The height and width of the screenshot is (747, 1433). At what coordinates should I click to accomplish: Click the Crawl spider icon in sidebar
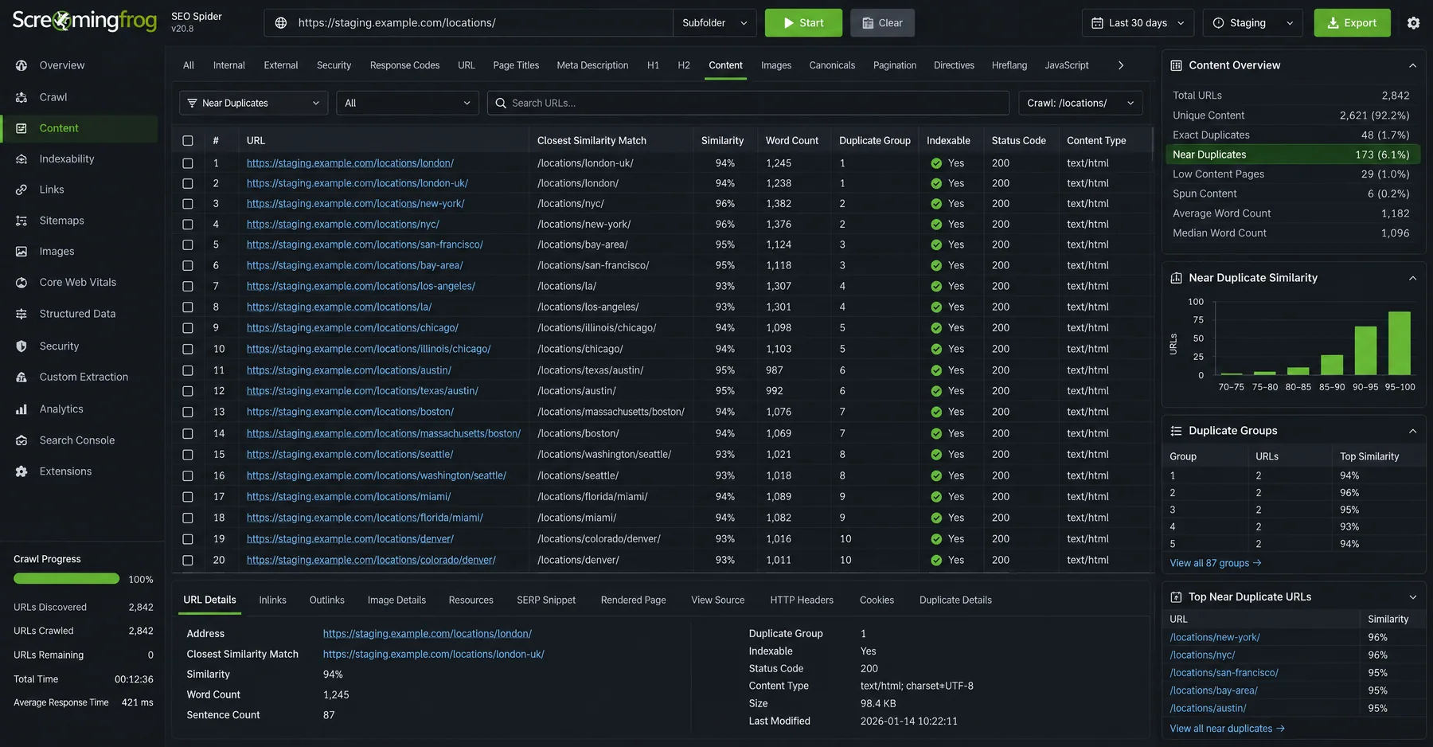coord(21,97)
